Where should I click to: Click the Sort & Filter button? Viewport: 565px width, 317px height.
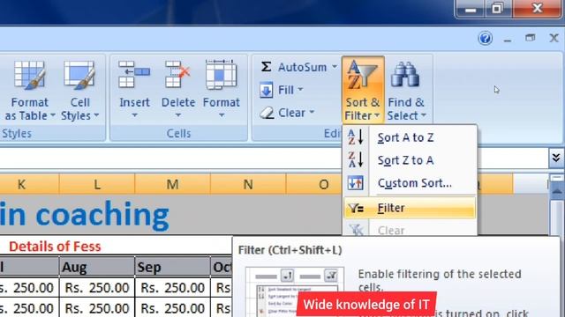pos(363,90)
